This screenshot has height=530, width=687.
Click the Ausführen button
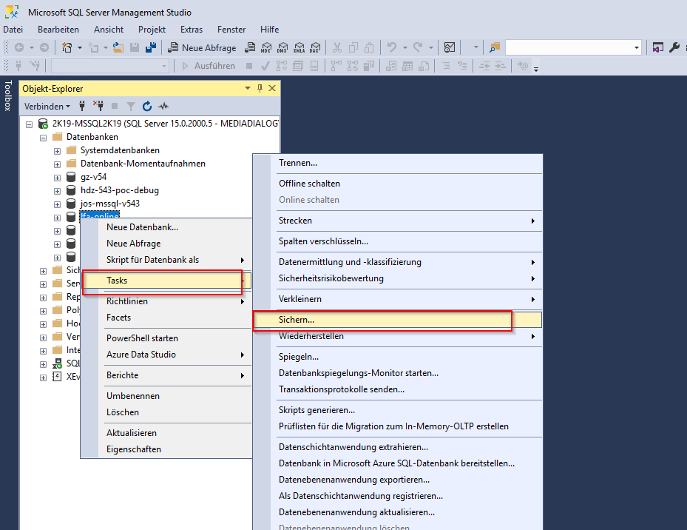point(209,66)
